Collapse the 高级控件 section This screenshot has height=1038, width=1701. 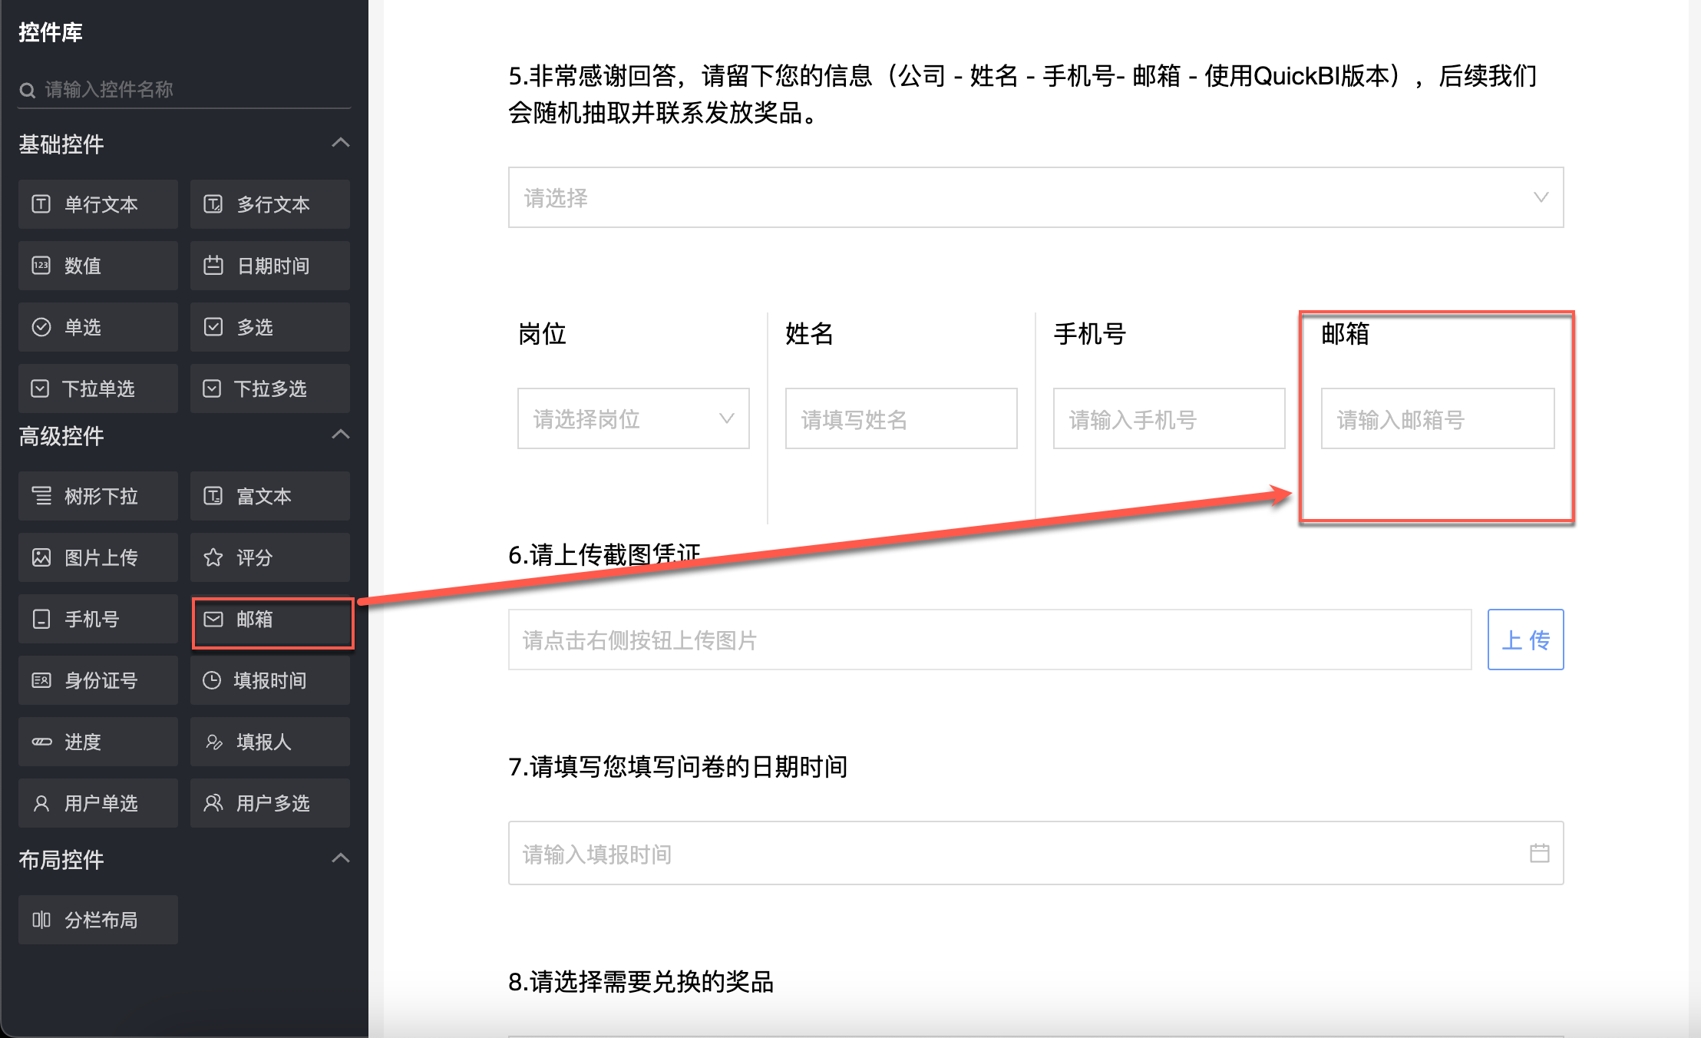pyautogui.click(x=340, y=435)
